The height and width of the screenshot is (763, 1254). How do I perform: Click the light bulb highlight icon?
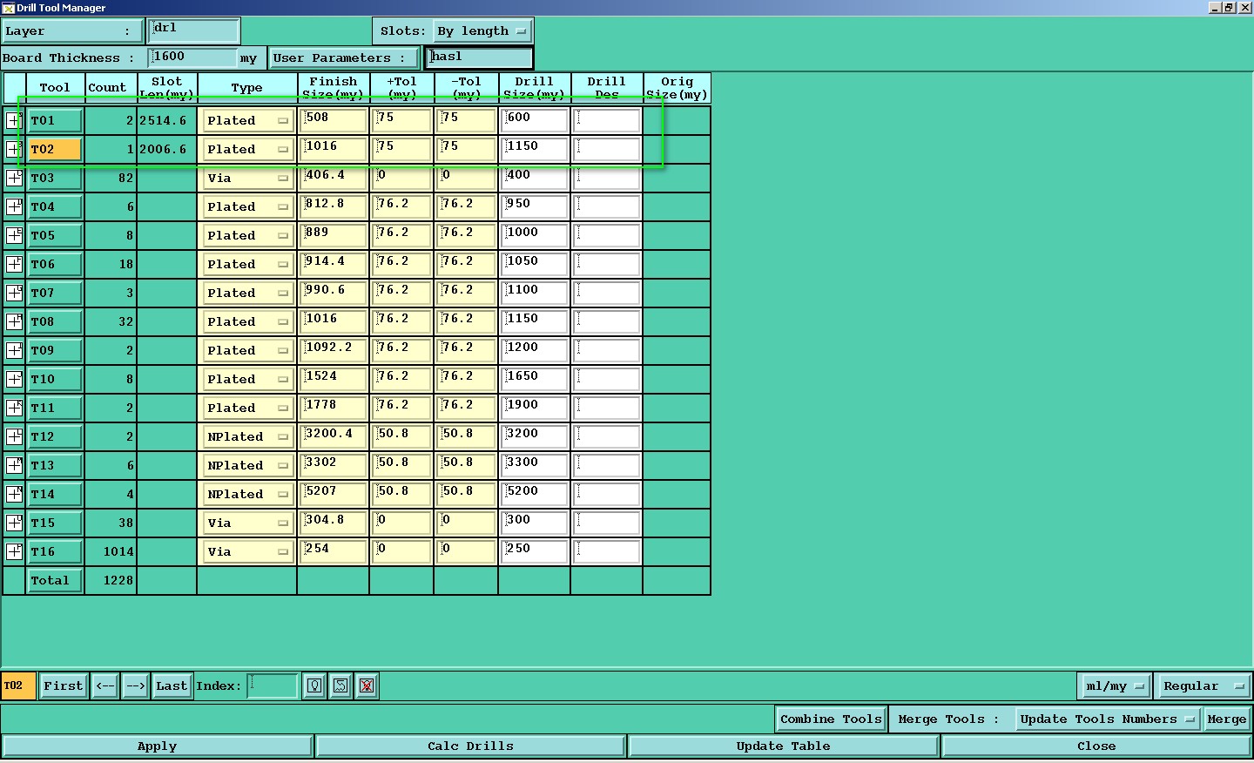pyautogui.click(x=314, y=685)
